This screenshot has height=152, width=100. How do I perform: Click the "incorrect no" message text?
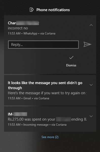click(18, 28)
